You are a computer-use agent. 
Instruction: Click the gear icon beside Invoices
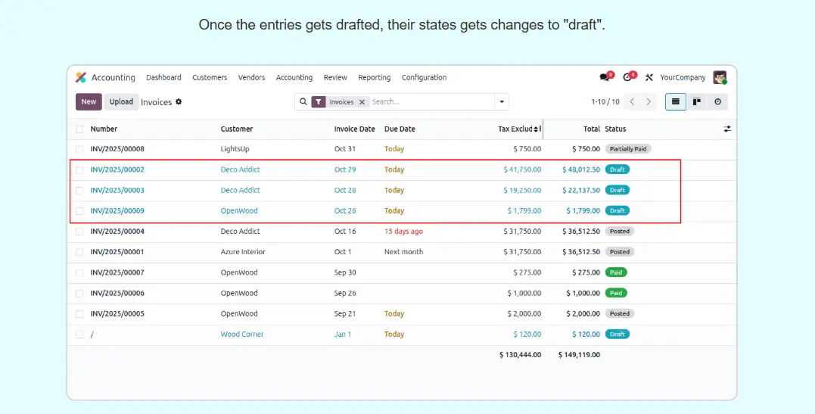[x=179, y=101]
